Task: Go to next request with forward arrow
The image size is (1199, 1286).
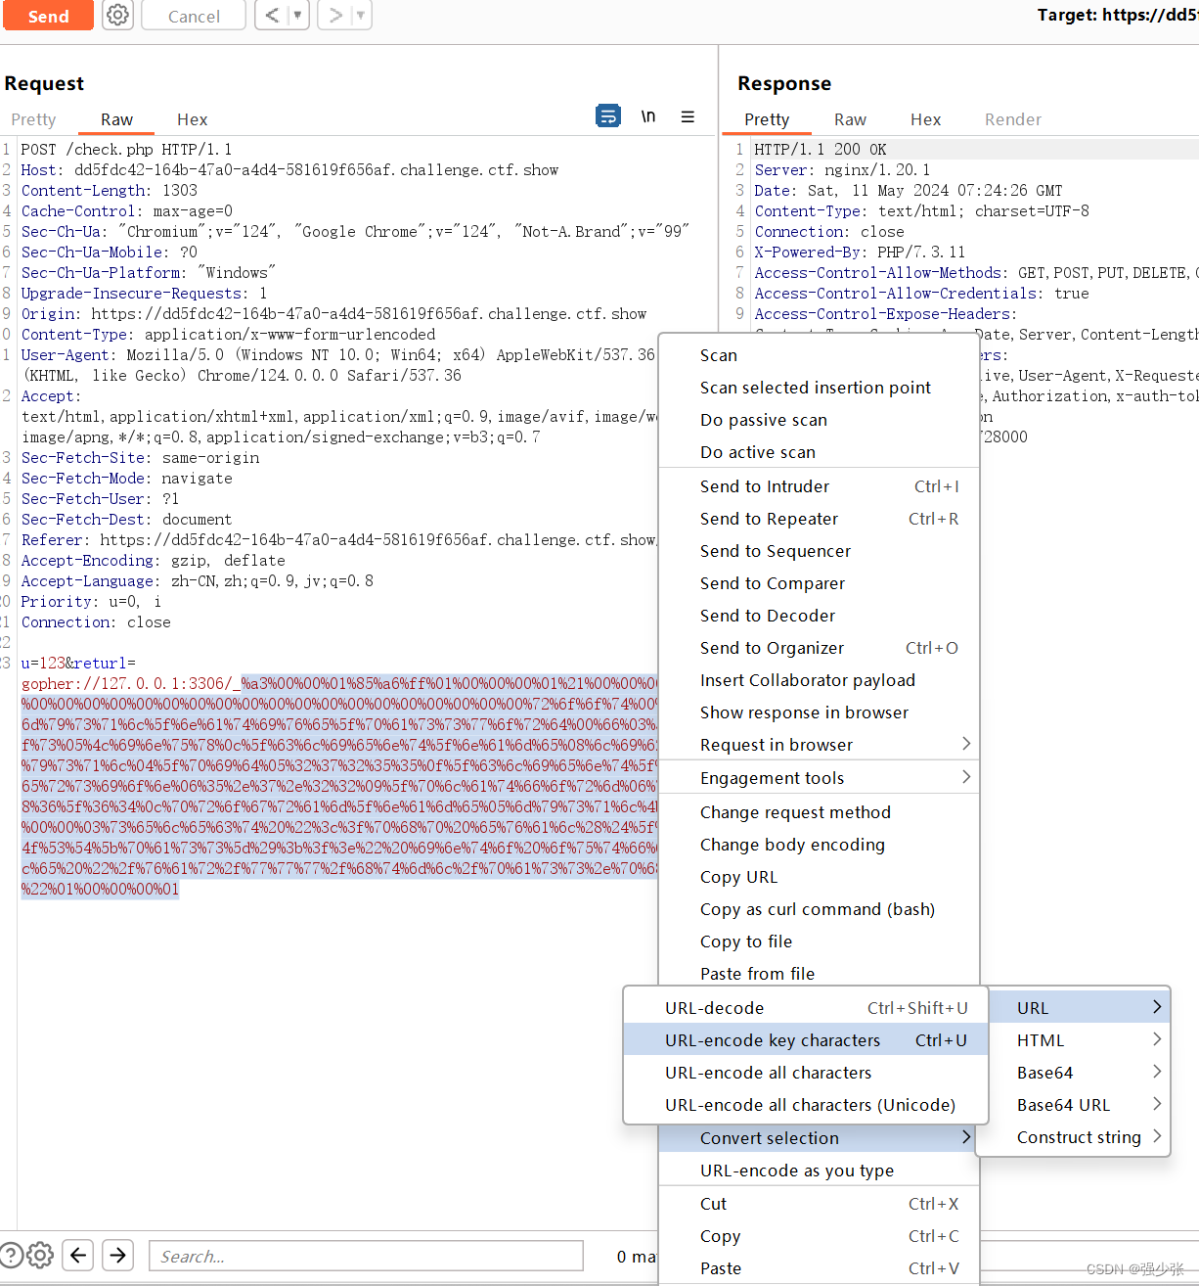Action: pos(334,15)
